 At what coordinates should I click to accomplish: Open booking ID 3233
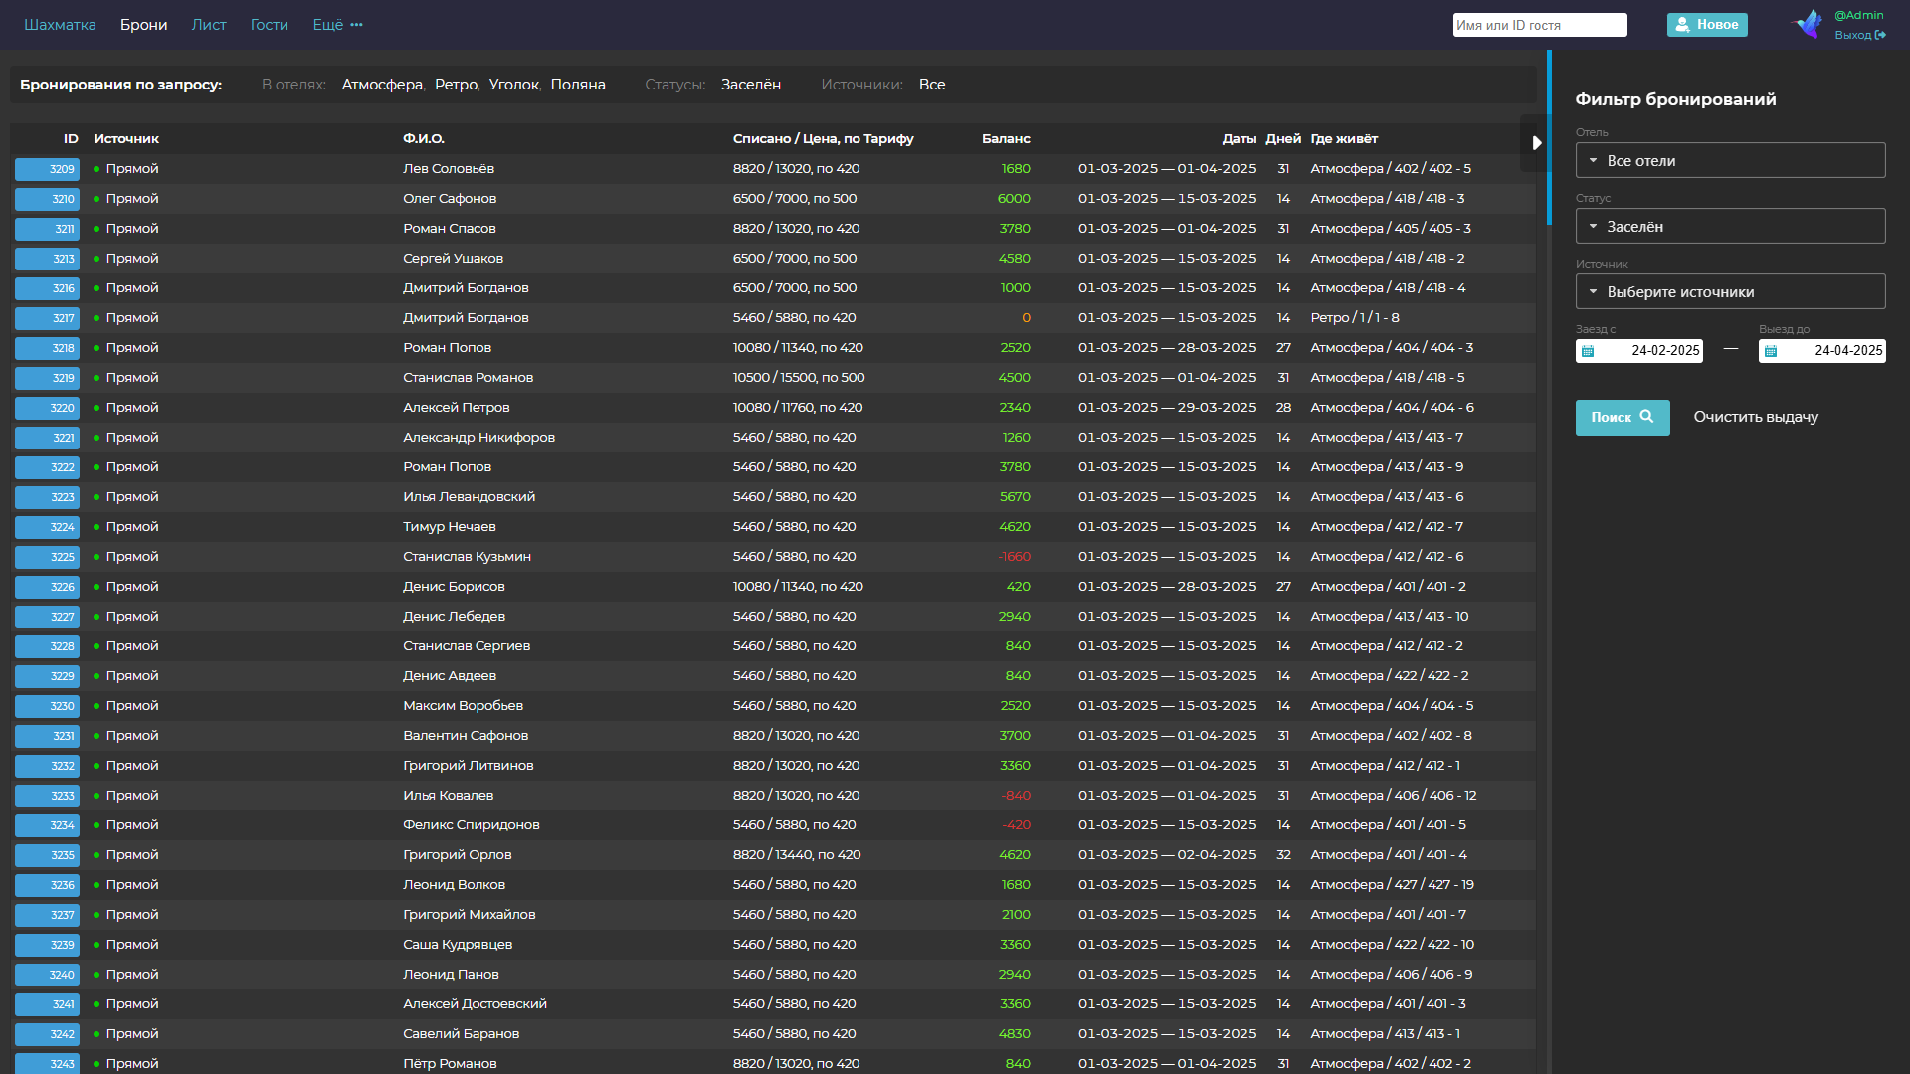point(47,796)
